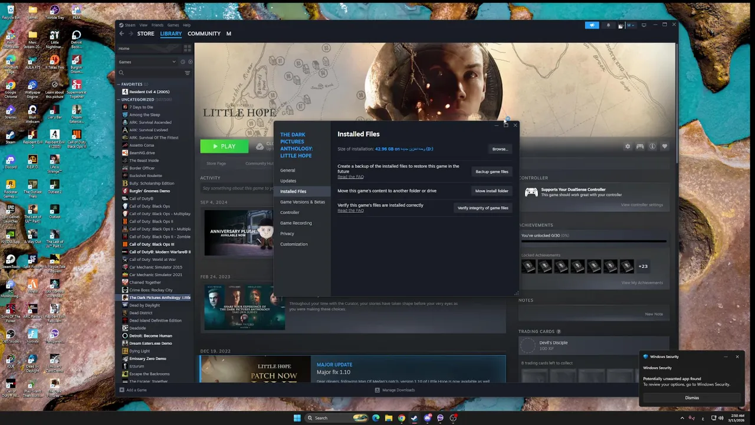
Task: Open Recycle Bin on desktop
Action: coord(11,12)
